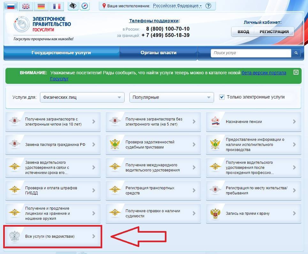
Task: Click the 'РЕГИСТРАЦИЯ' button
Action: point(274,32)
